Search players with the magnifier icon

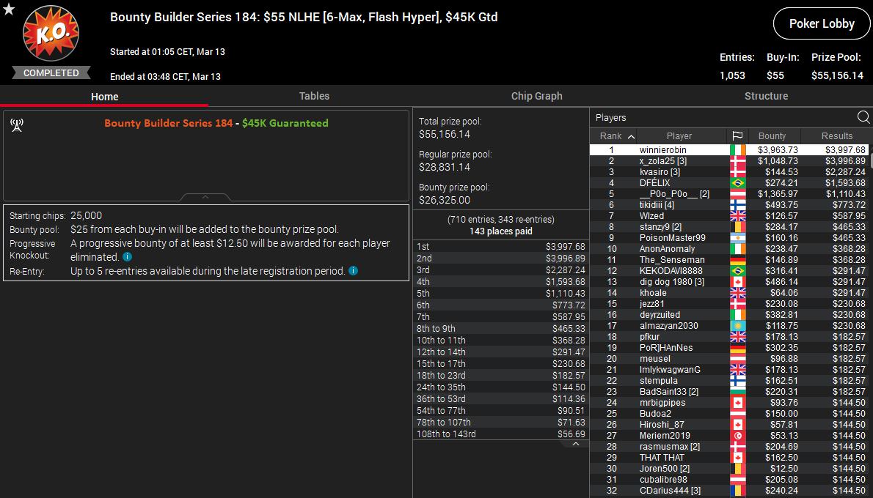[863, 117]
